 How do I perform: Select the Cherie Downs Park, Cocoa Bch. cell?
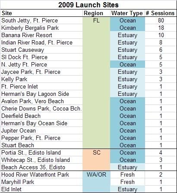click(x=41, y=108)
